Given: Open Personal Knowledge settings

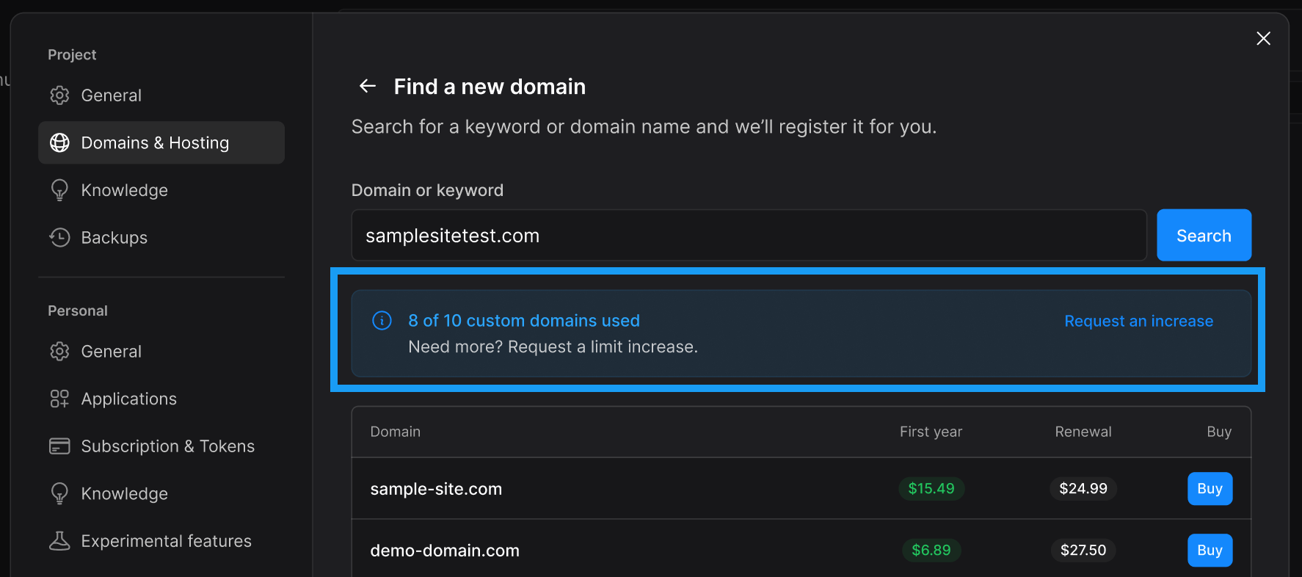Looking at the screenshot, I should point(124,494).
